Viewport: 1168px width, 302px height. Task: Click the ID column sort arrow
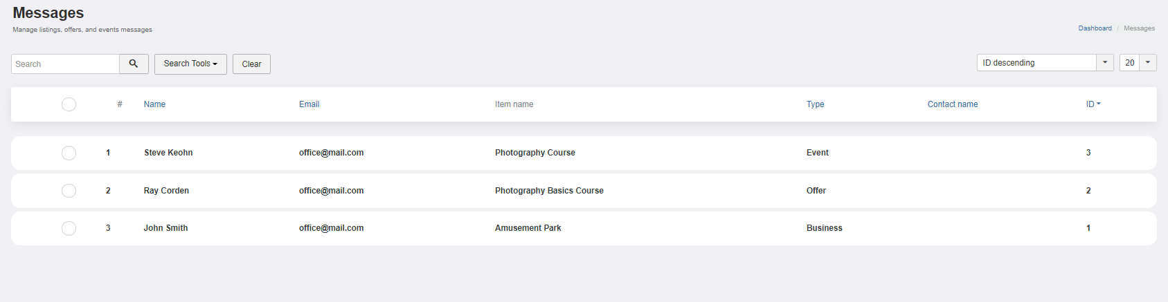point(1099,104)
